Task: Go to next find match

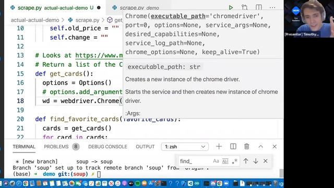Action: (x=256, y=161)
